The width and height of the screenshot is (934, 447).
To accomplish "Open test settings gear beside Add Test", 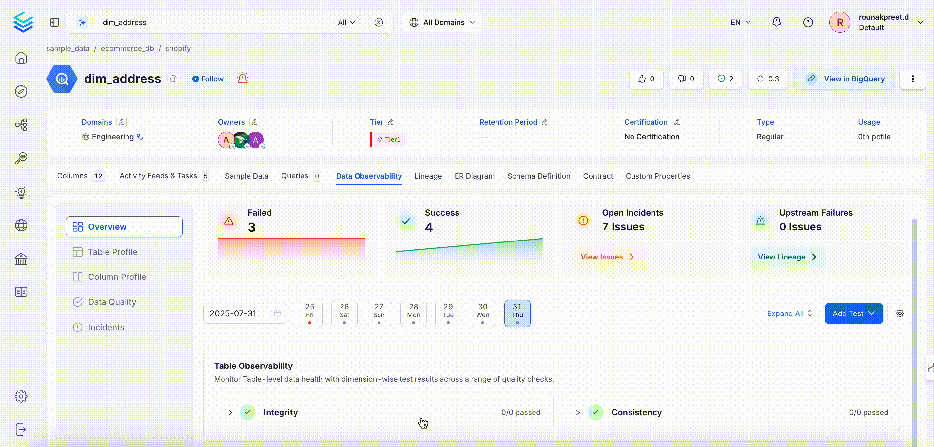I will [900, 313].
